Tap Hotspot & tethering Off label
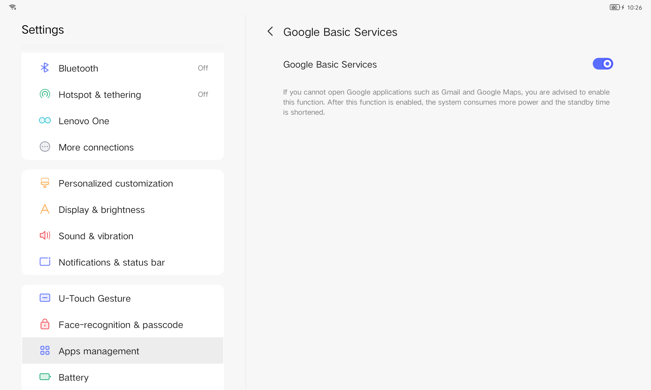Screen dimensions: 651x390 point(203,95)
